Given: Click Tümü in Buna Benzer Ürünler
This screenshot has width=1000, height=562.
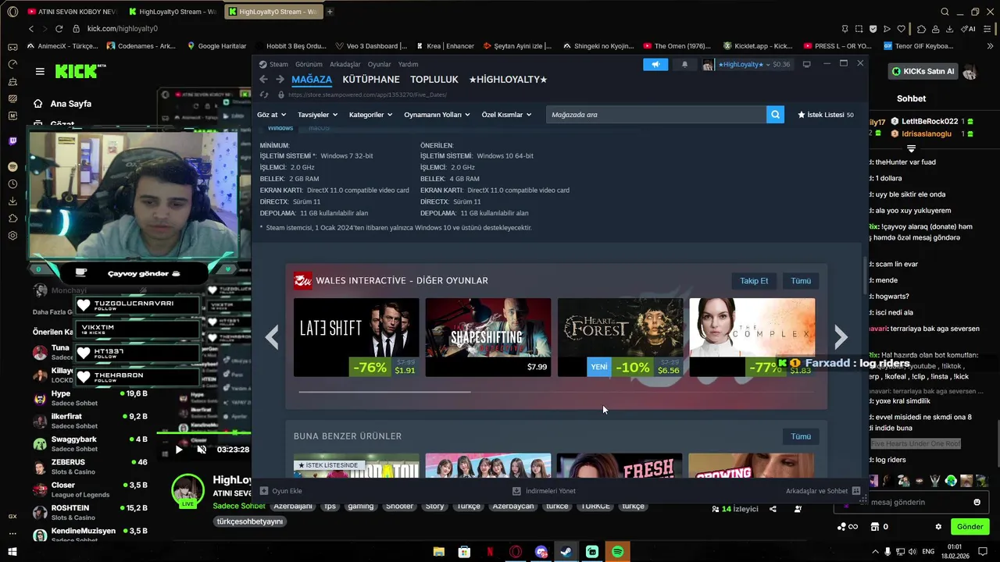Looking at the screenshot, I should [x=801, y=436].
